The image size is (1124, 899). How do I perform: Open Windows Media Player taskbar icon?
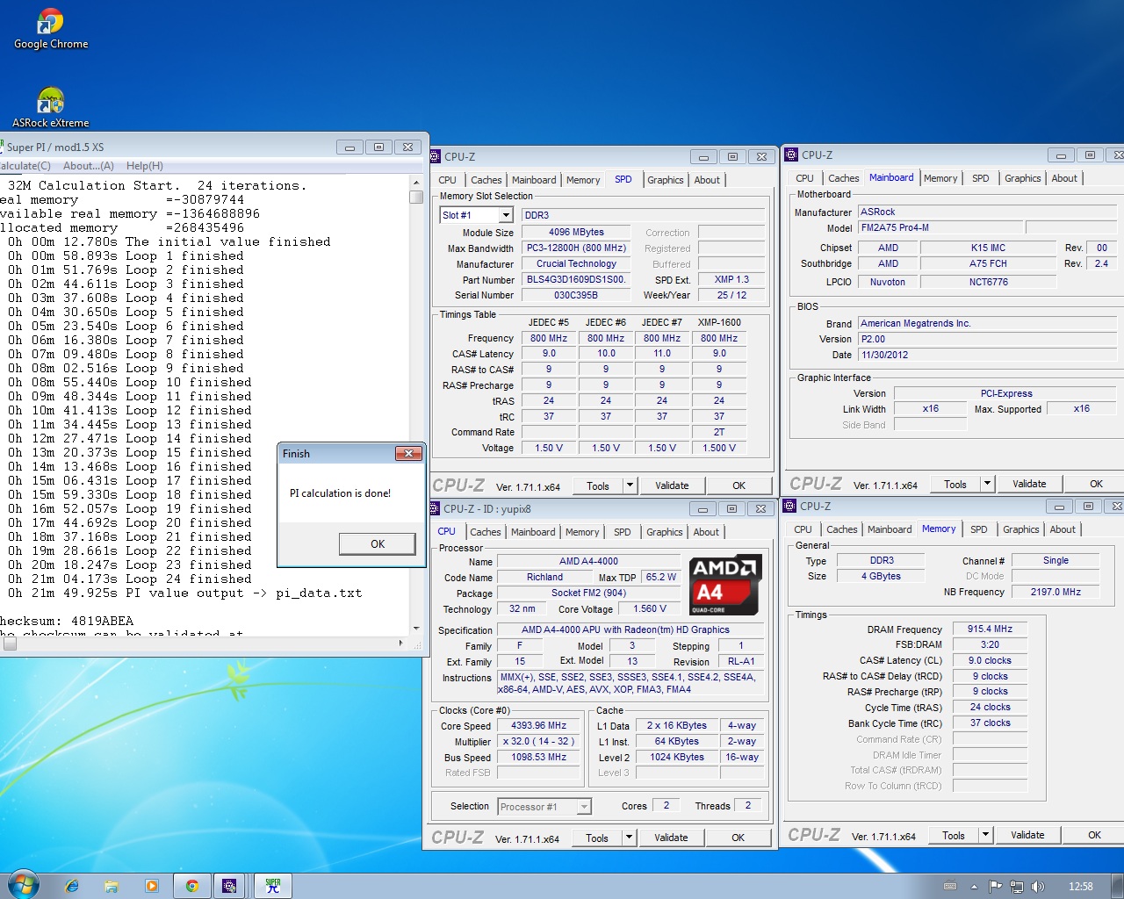pyautogui.click(x=151, y=886)
